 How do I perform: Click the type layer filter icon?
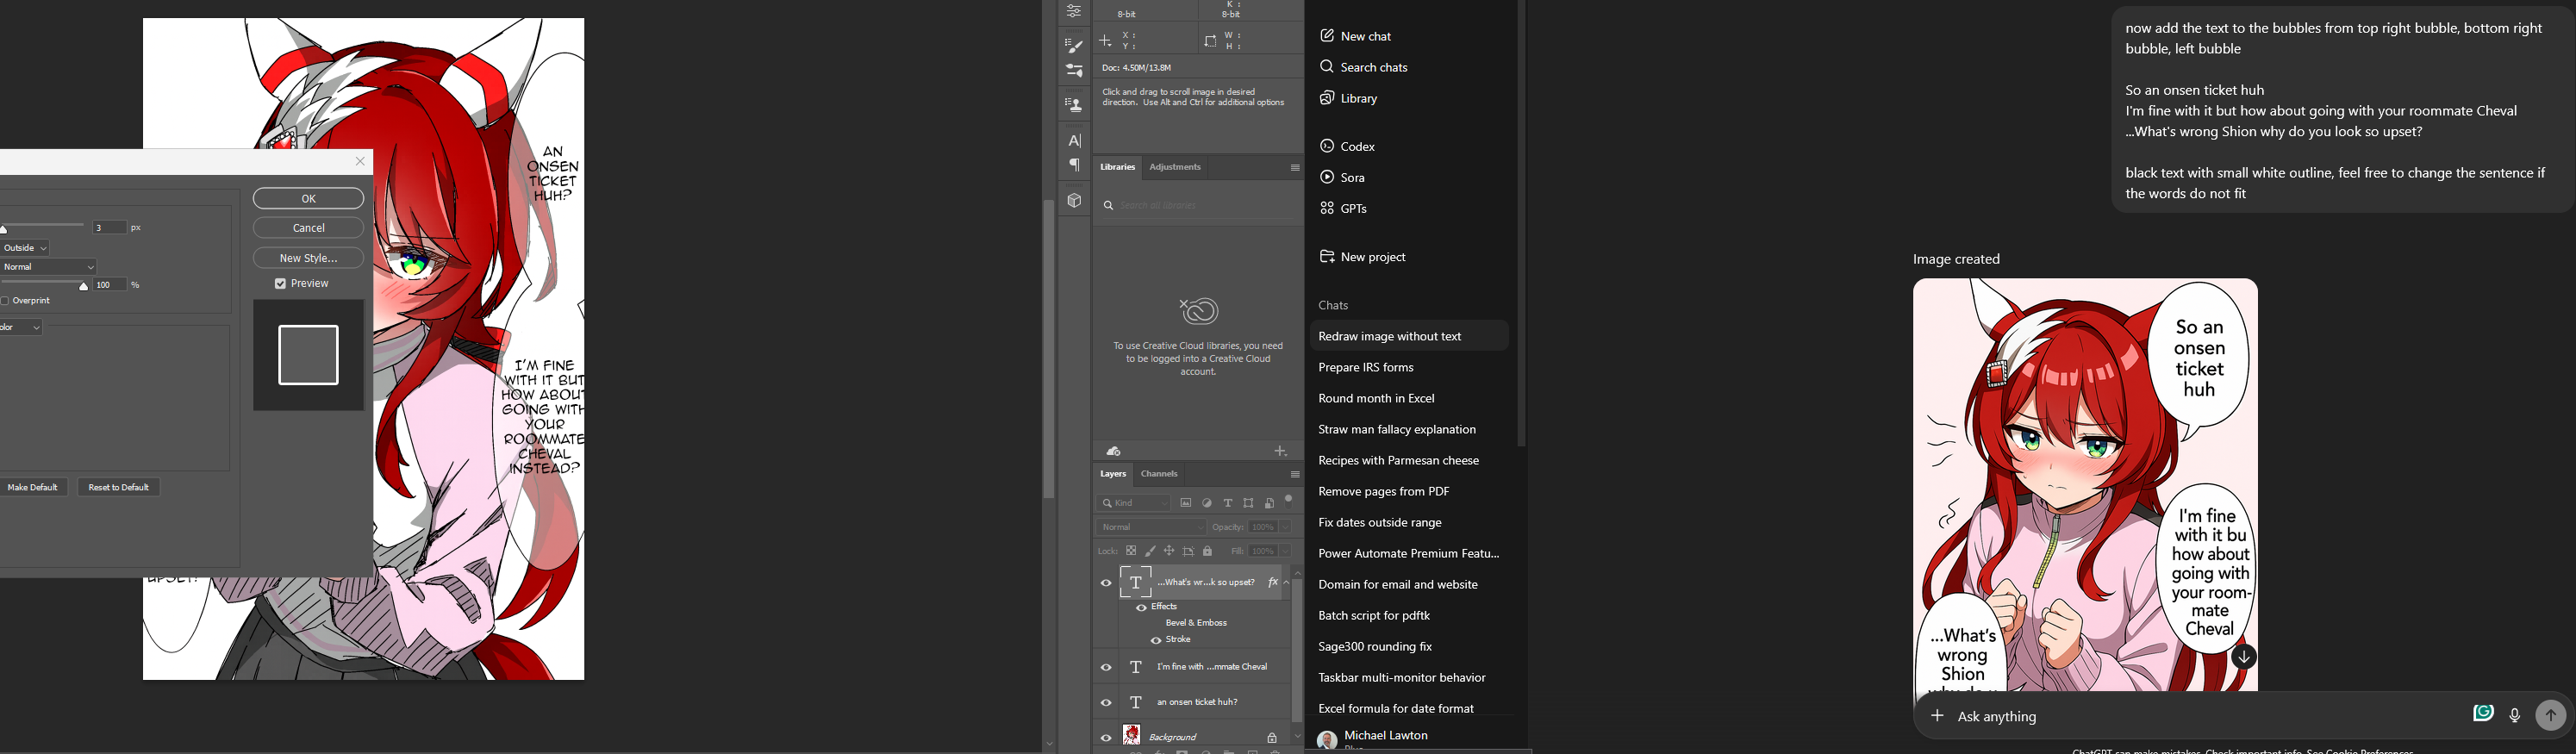click(1228, 503)
